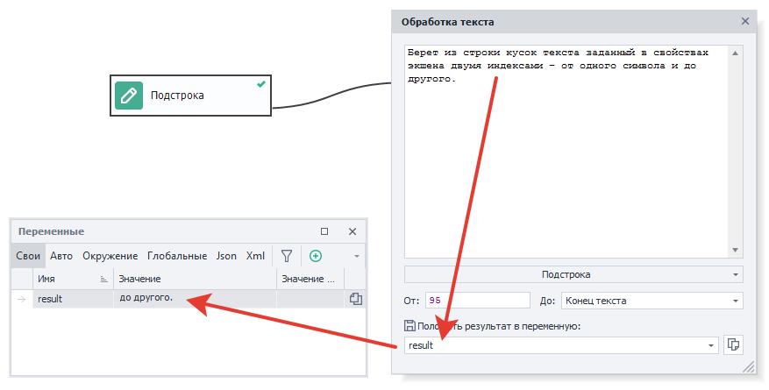Click the pencil icon on the Подстрока block
This screenshot has width=769, height=390.
[x=129, y=96]
